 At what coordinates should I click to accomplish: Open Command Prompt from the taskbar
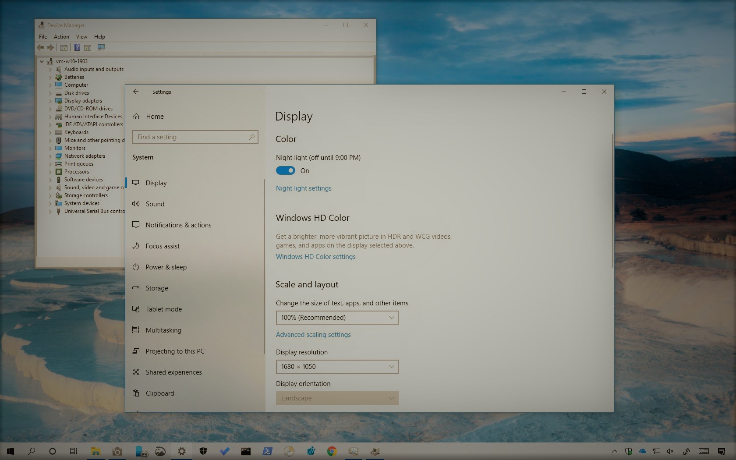click(246, 451)
